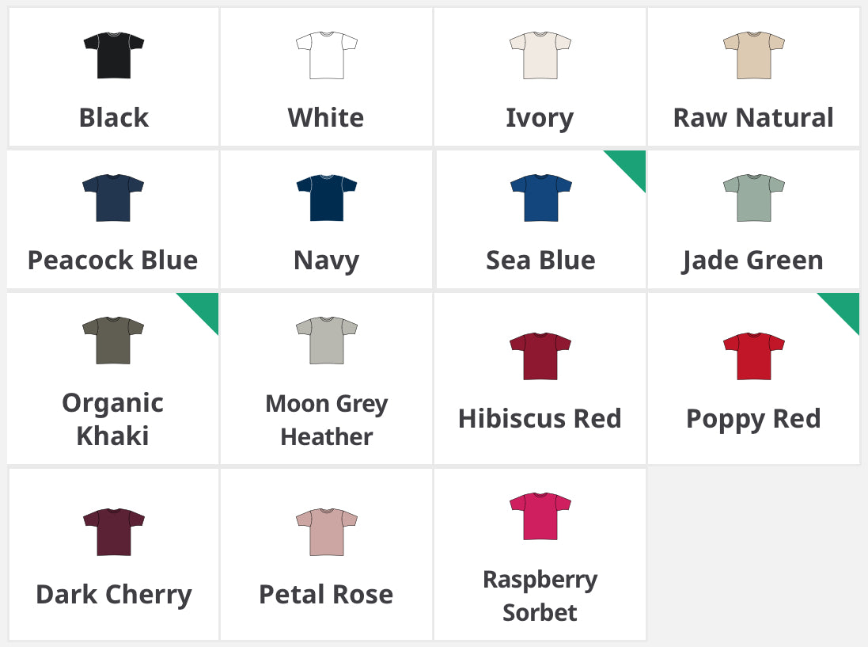
Task: Choose the Raw Natural t-shirt icon
Action: click(753, 55)
